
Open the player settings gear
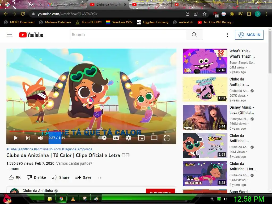pos(129,138)
